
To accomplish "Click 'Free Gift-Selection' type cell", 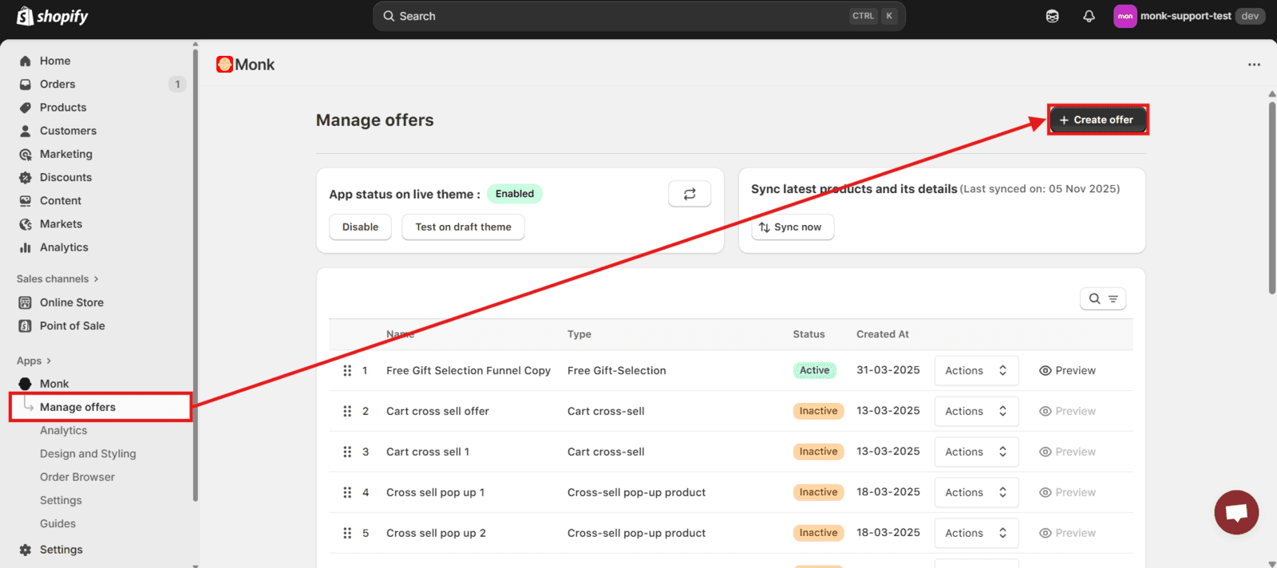I will tap(616, 371).
